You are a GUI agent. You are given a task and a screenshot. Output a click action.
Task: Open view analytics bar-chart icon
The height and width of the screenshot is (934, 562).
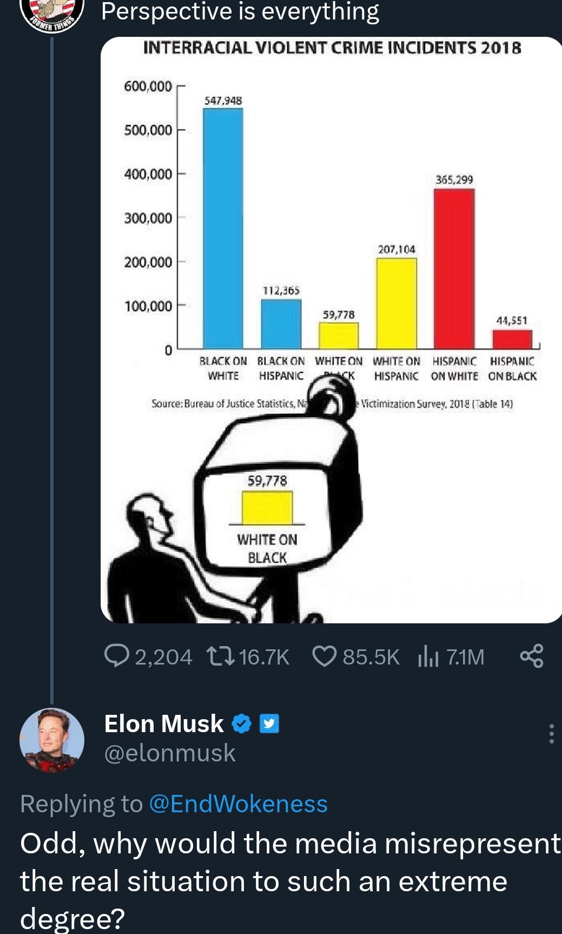pyautogui.click(x=428, y=656)
